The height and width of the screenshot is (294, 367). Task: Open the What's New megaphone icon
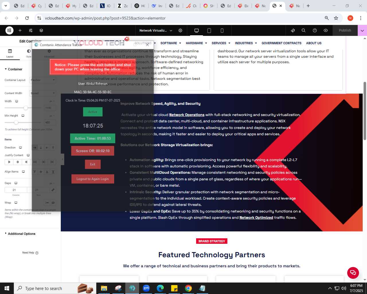click(x=293, y=30)
